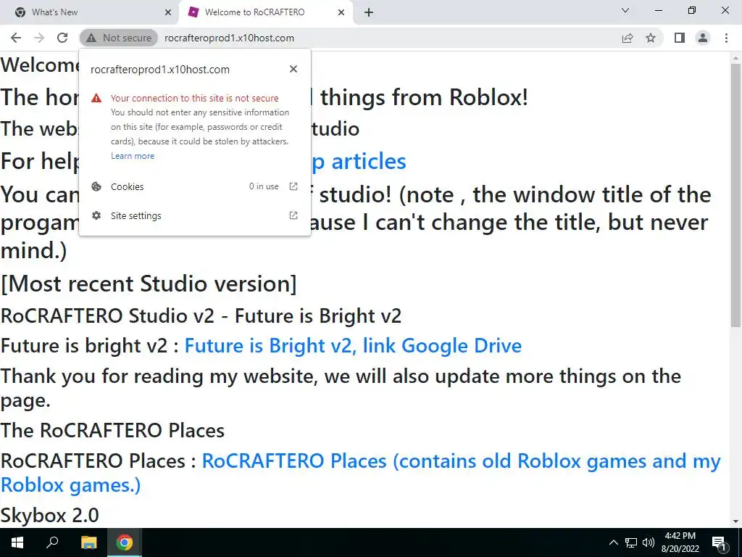Viewport: 742px width, 557px height.
Task: Open Site settings from the popup
Action: coord(194,215)
